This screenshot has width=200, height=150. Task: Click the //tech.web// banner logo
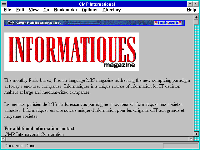coord(168,23)
